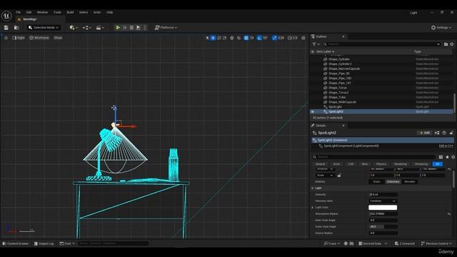
Task: Open Outliner settings gear icon
Action: point(452,44)
